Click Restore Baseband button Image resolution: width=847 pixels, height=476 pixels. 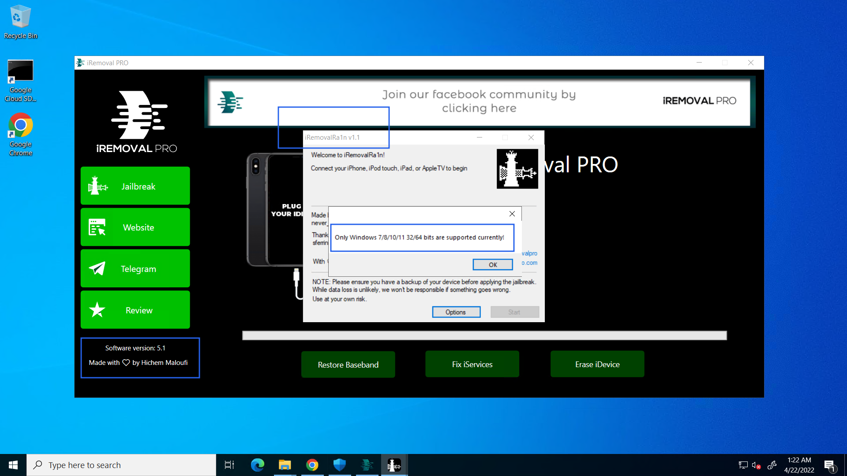348,364
